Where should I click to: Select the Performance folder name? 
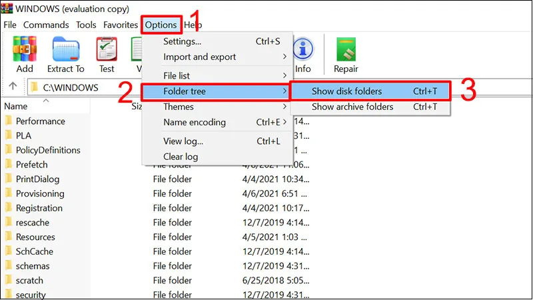(x=41, y=121)
